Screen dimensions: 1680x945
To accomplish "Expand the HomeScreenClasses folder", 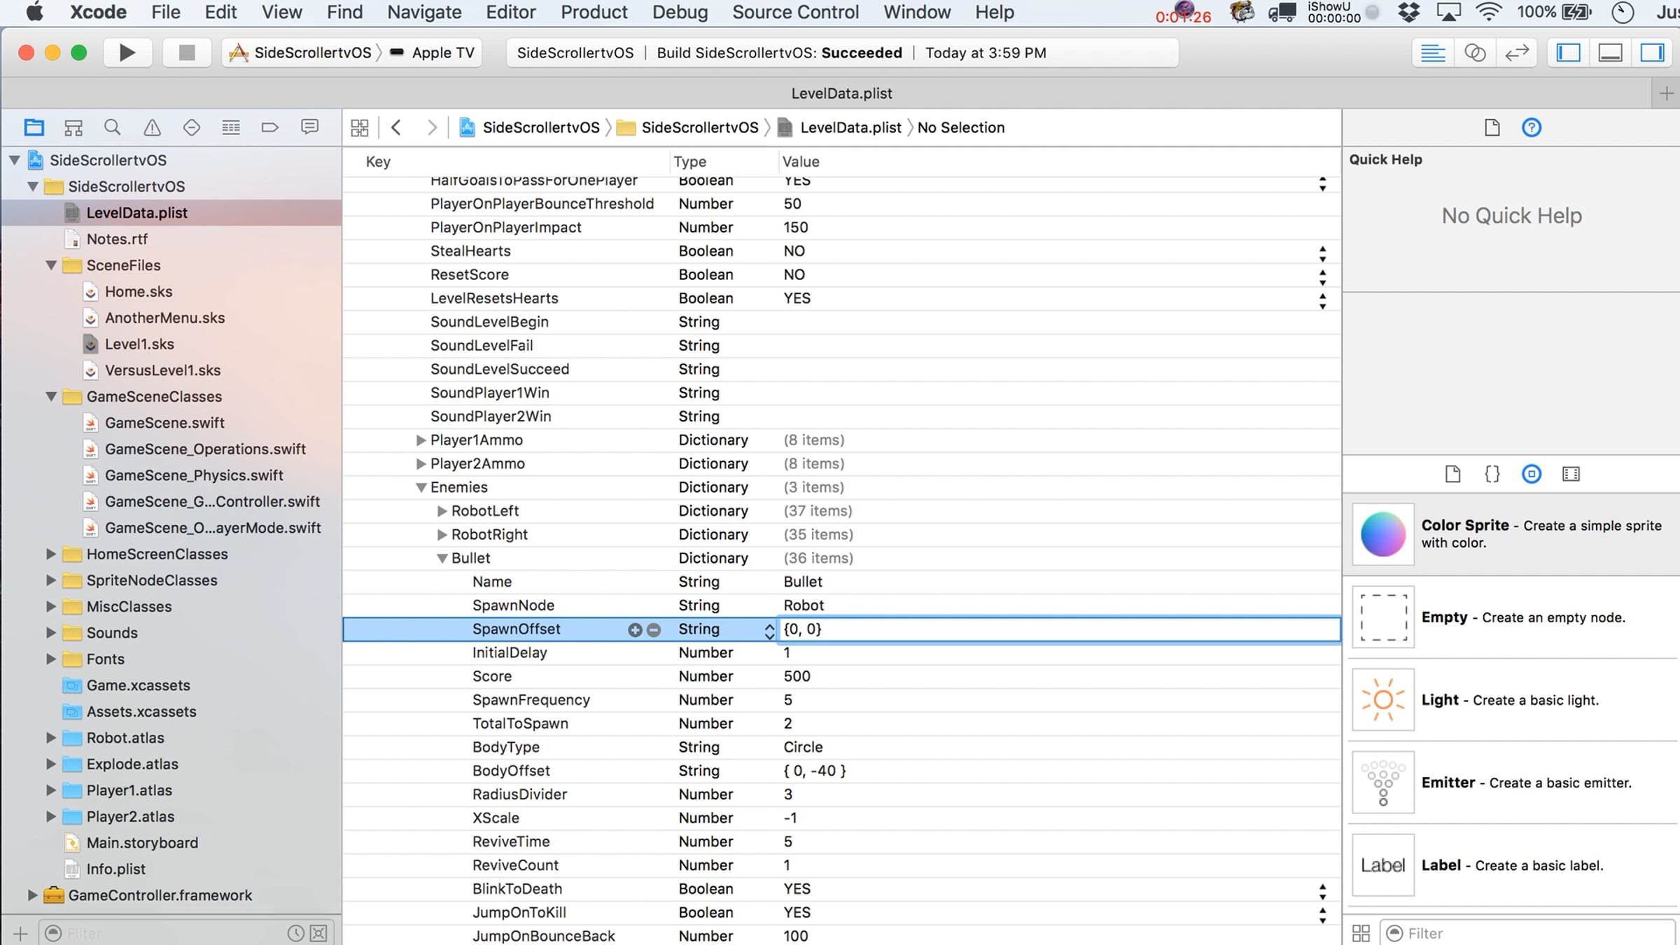I will pyautogui.click(x=51, y=554).
